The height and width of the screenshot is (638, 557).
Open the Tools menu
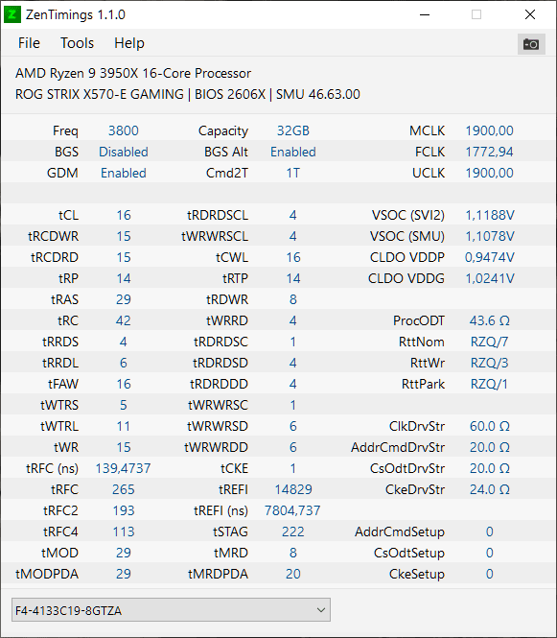click(77, 43)
